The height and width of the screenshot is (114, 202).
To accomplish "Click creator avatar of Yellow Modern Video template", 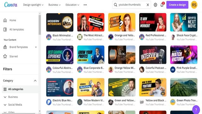I will 80,102.
